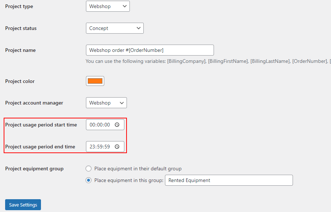Click the Project usage period end time label
Screen dimensions: 331x212
(40, 147)
